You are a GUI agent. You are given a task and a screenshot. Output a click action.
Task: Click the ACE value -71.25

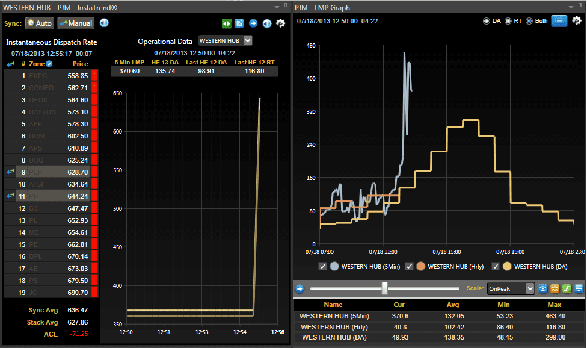coord(79,334)
